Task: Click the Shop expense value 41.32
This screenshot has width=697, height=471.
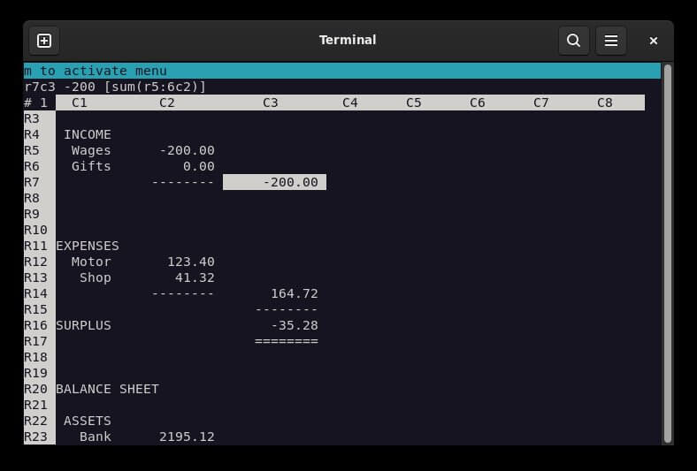Action: [x=195, y=277]
